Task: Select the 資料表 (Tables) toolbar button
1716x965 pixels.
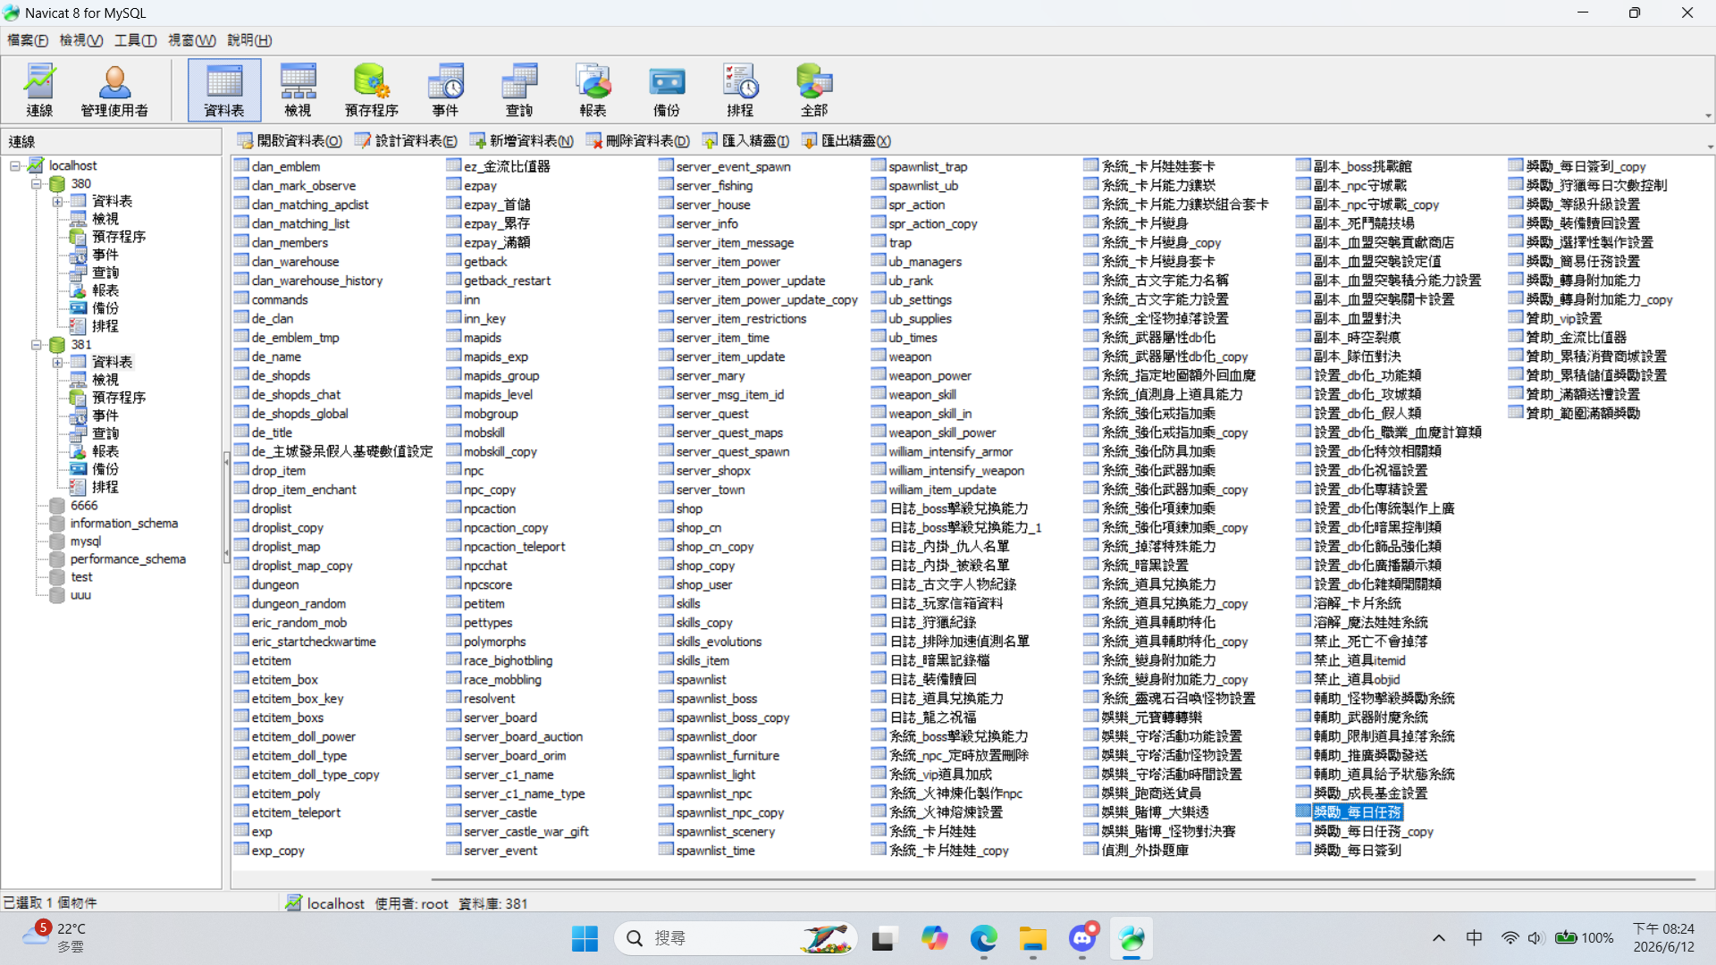Action: tap(224, 90)
